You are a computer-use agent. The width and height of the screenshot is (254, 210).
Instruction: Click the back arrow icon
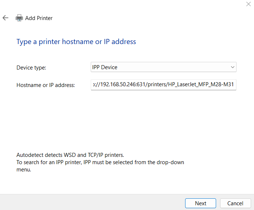(x=5, y=18)
